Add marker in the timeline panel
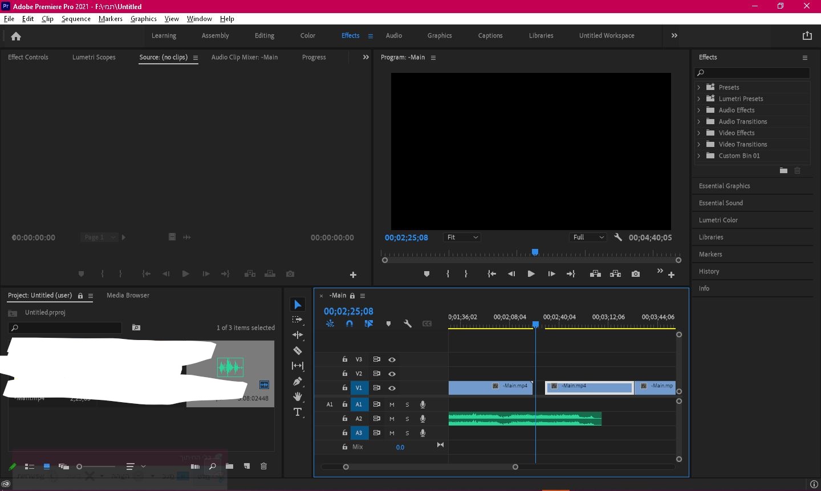Image resolution: width=821 pixels, height=491 pixels. pos(388,324)
